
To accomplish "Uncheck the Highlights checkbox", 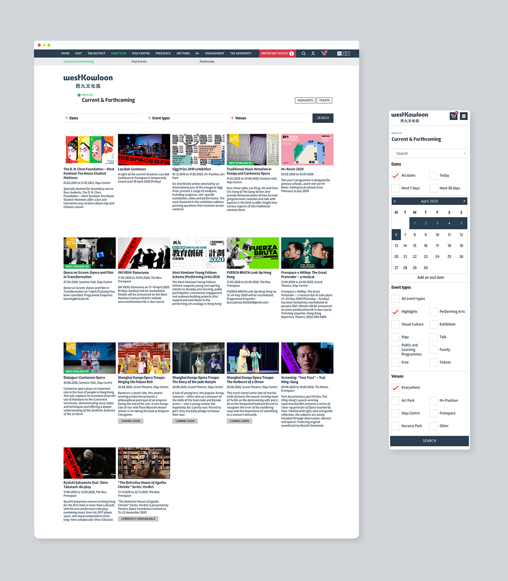I will tap(395, 312).
